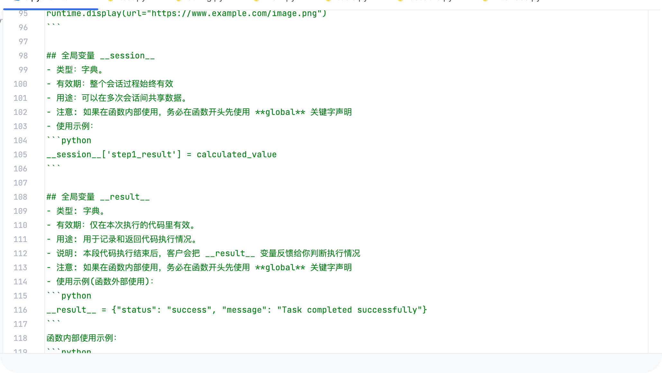This screenshot has height=373, width=662.
Task: Click on 'calculated_value' text
Action: [237, 154]
